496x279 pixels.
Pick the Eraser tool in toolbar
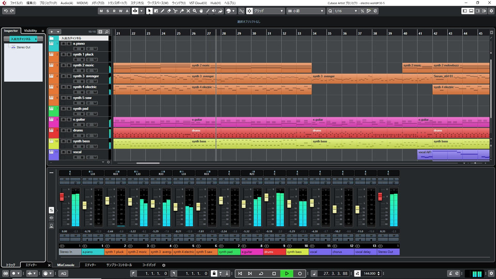[x=169, y=11]
